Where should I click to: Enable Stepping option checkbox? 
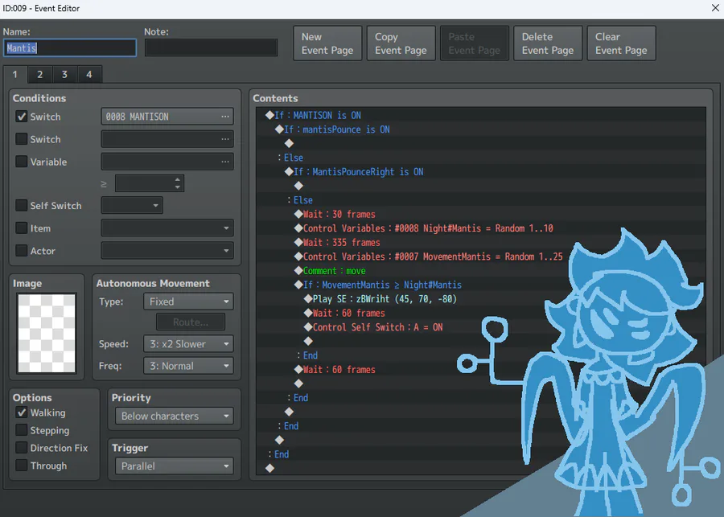[x=21, y=430]
